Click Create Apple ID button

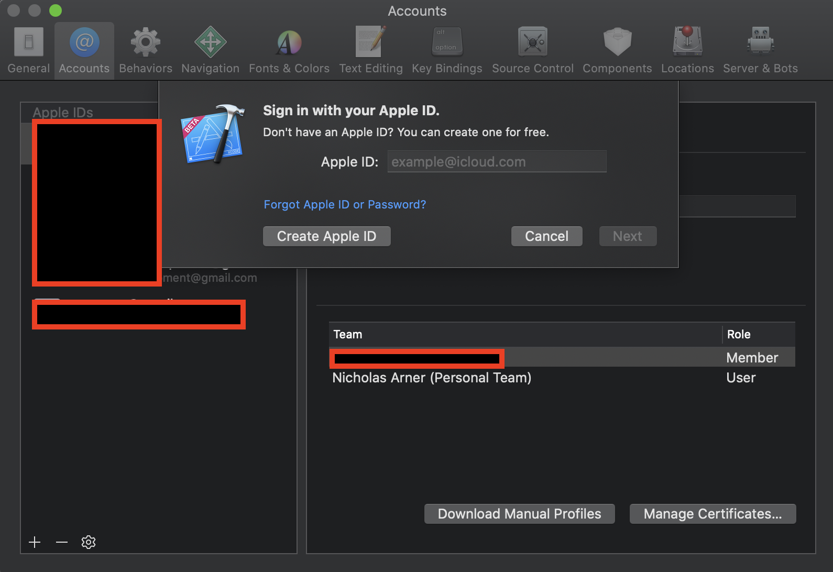coord(327,236)
